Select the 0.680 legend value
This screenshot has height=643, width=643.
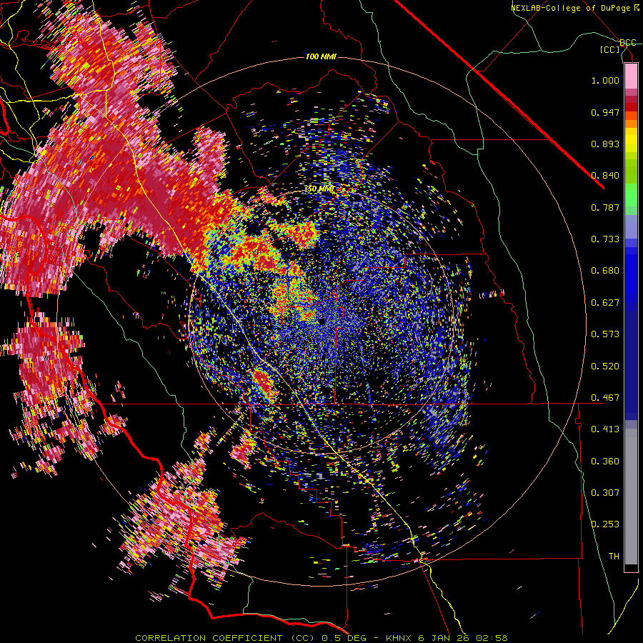coord(605,271)
